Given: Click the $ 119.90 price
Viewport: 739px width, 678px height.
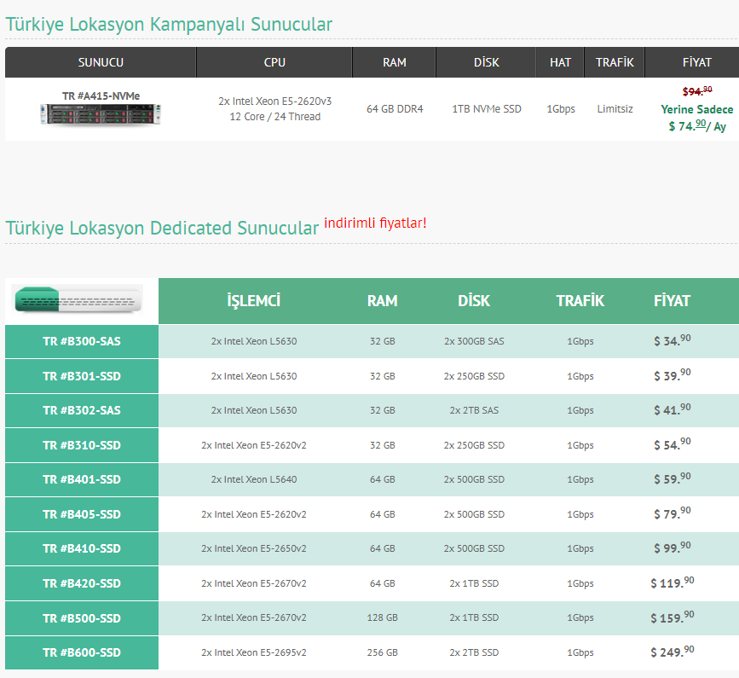Looking at the screenshot, I should [672, 582].
